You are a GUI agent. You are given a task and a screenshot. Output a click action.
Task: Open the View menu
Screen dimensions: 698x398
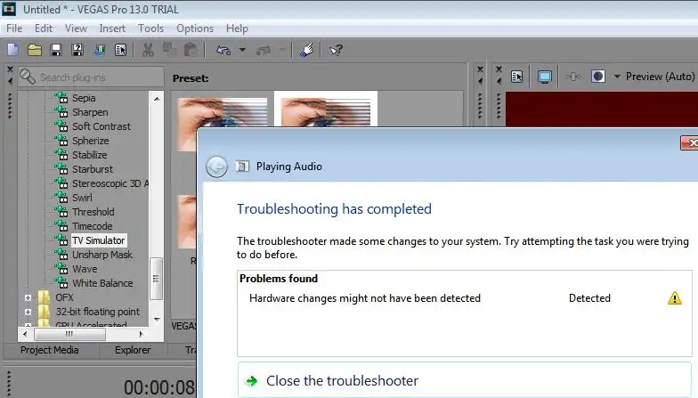[x=77, y=28]
